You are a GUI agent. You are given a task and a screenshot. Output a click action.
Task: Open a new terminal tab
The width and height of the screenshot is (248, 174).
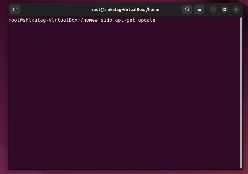15,10
